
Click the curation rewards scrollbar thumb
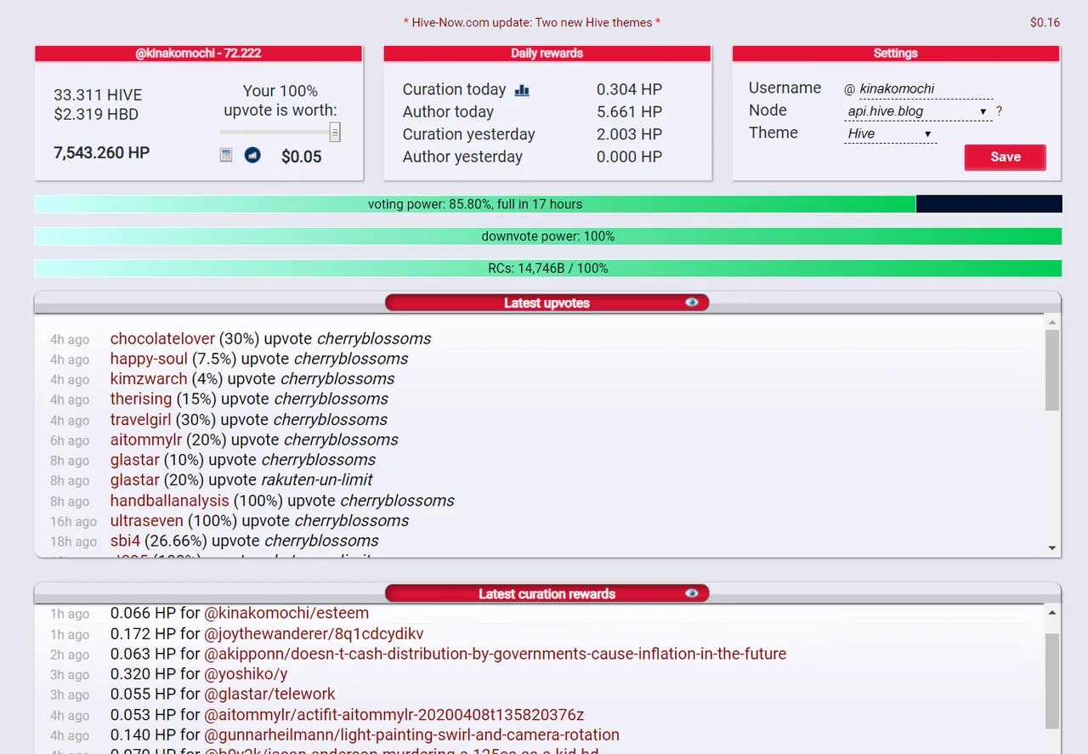pos(1052,681)
